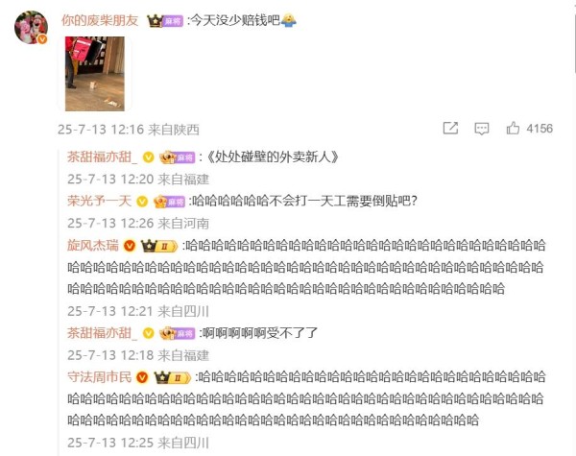Open the delivery rider image thumbnail
The height and width of the screenshot is (456, 576).
[x=95, y=74]
